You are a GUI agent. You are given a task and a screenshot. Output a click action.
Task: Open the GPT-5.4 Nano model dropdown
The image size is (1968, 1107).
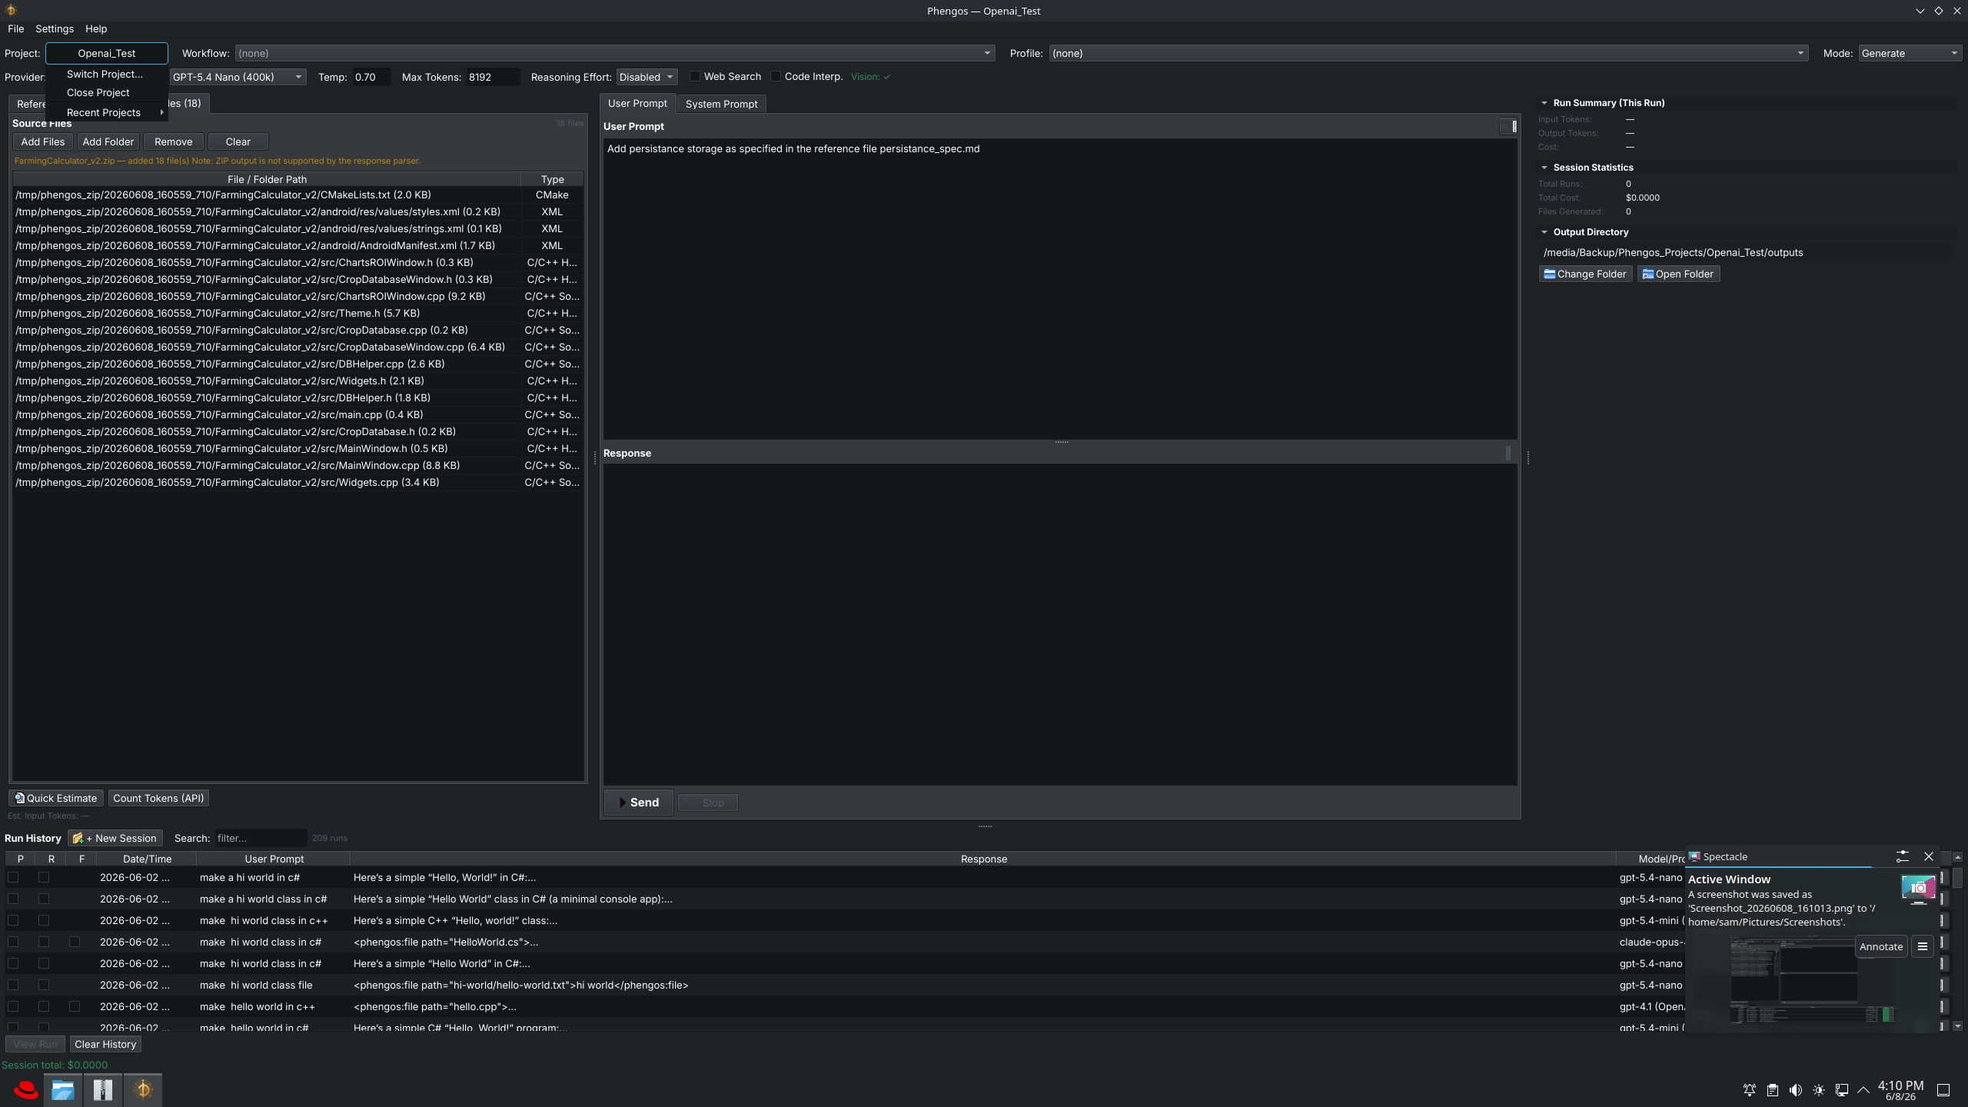point(237,77)
